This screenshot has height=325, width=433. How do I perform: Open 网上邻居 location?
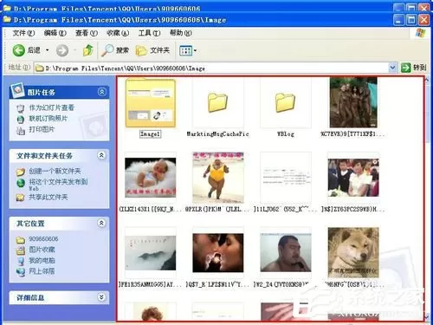(x=42, y=271)
